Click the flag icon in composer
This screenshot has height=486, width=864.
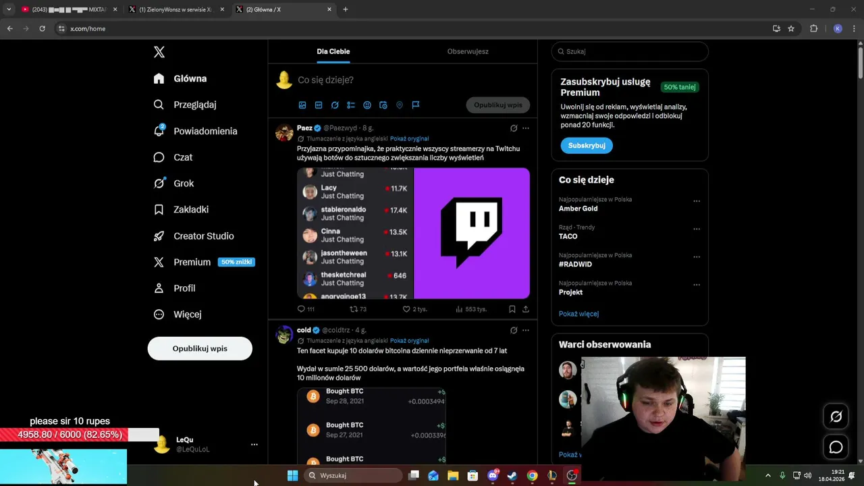pyautogui.click(x=416, y=105)
